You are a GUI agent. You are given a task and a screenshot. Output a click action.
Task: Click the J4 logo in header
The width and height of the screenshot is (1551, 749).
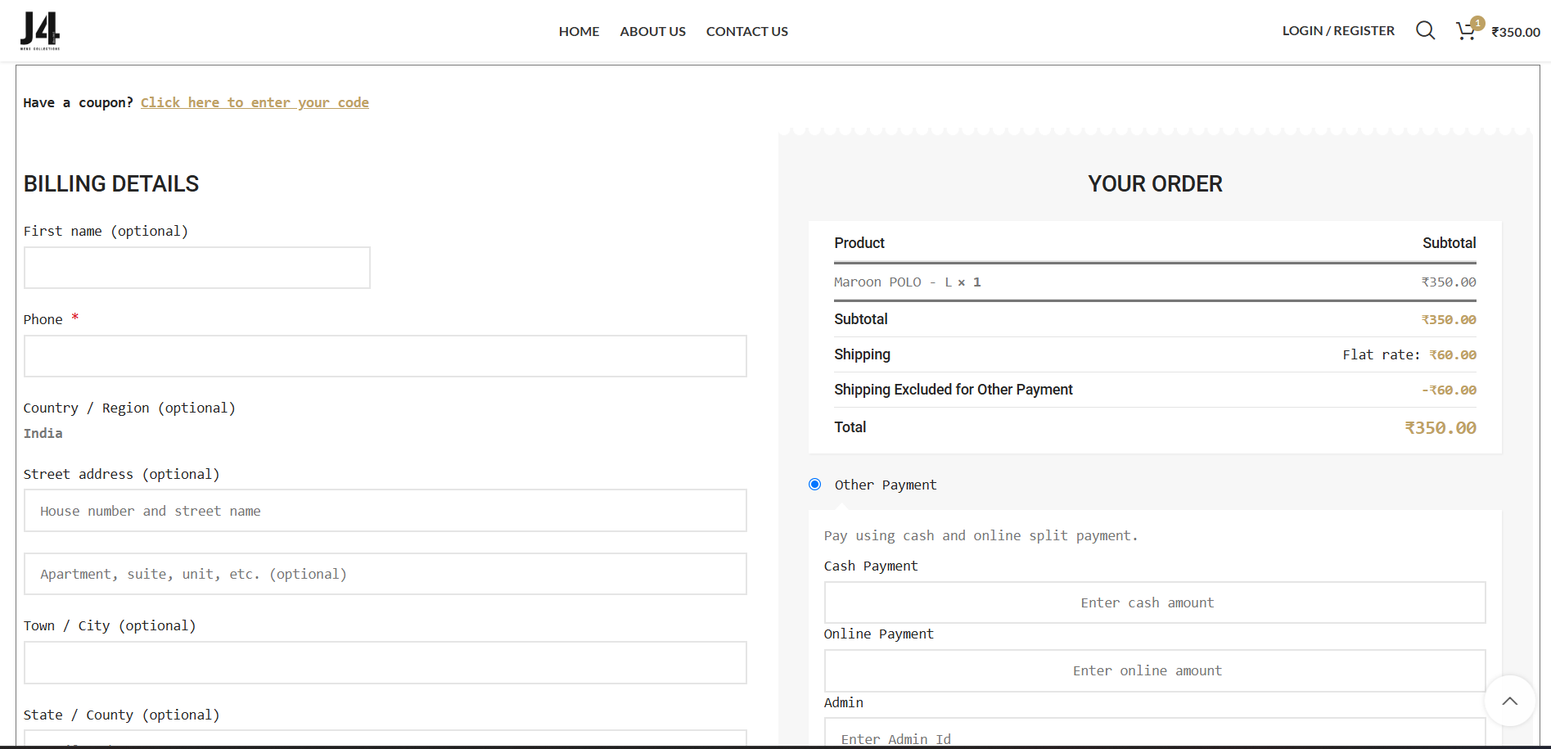pos(40,31)
